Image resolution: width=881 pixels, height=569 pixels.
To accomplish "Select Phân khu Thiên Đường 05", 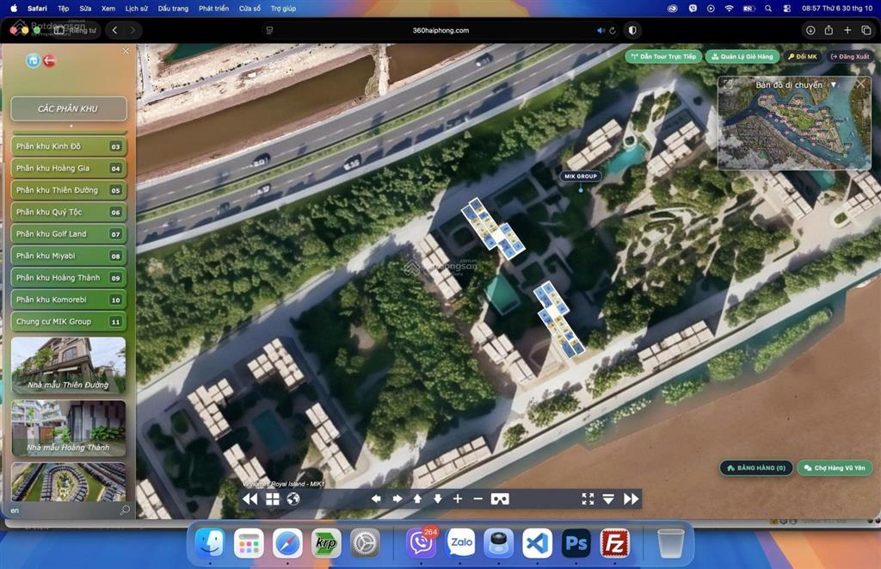I will point(69,190).
